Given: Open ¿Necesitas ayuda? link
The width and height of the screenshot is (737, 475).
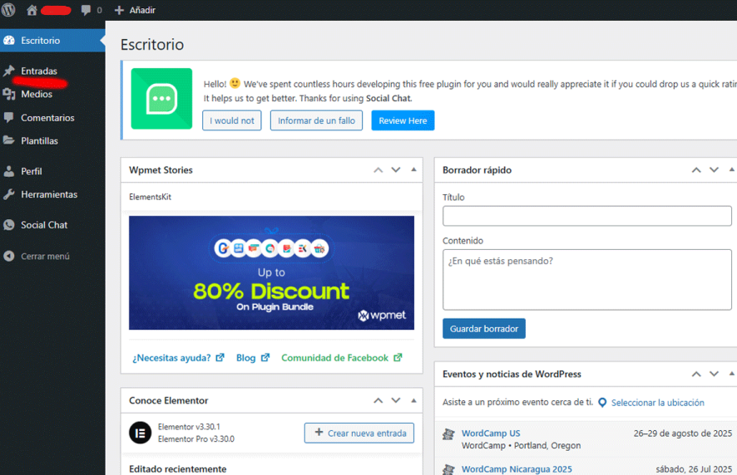Looking at the screenshot, I should coord(178,358).
